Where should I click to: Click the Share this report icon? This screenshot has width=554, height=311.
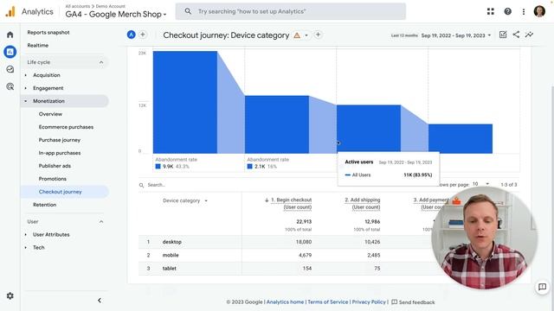point(516,35)
